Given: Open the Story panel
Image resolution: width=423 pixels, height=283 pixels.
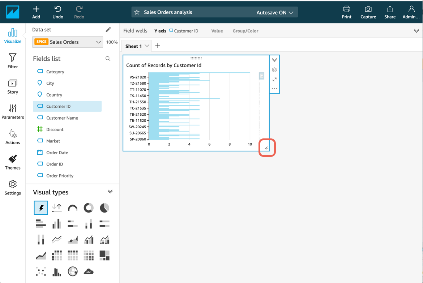Looking at the screenshot, I should 13,86.
